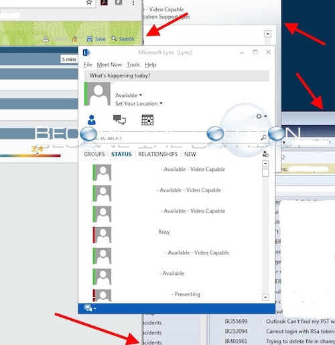Click scroll up arrow in window behind Lync

pyautogui.click(x=267, y=33)
